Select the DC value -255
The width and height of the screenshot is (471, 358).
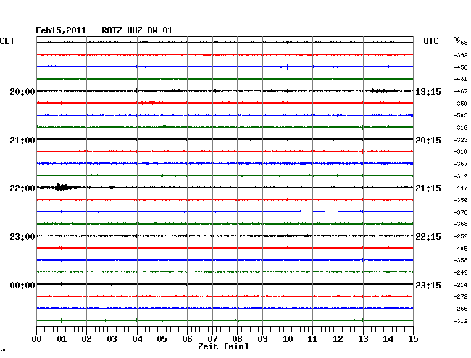pos(460,309)
